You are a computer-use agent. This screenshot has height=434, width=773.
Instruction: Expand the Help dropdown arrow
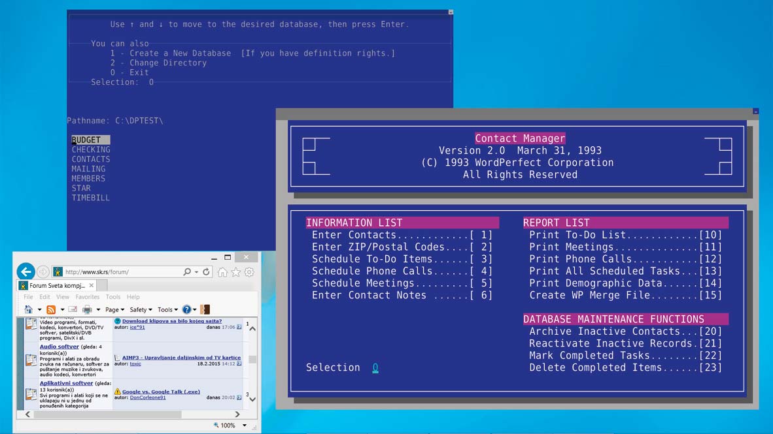click(x=195, y=309)
